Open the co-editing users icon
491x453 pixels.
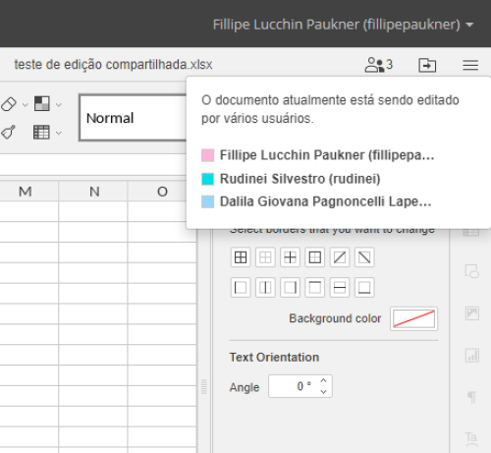click(378, 65)
